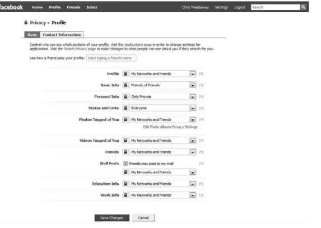Click the lock icon beside Photos Tagged of You

pyautogui.click(x=125, y=119)
